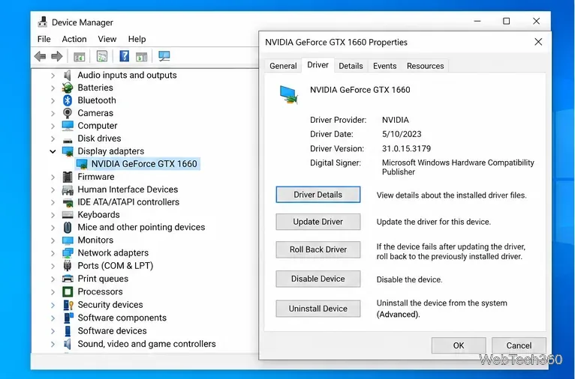Expand Sound, video and game controllers arrow
Viewport: 575px width, 379px height.
point(53,344)
